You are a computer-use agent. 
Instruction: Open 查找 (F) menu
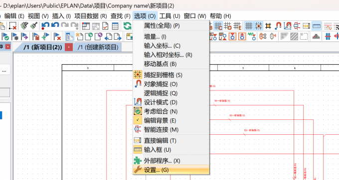[121, 16]
